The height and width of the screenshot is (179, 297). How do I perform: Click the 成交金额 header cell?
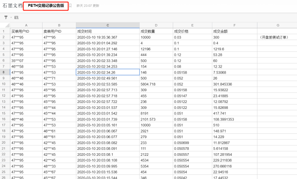coord(235,31)
